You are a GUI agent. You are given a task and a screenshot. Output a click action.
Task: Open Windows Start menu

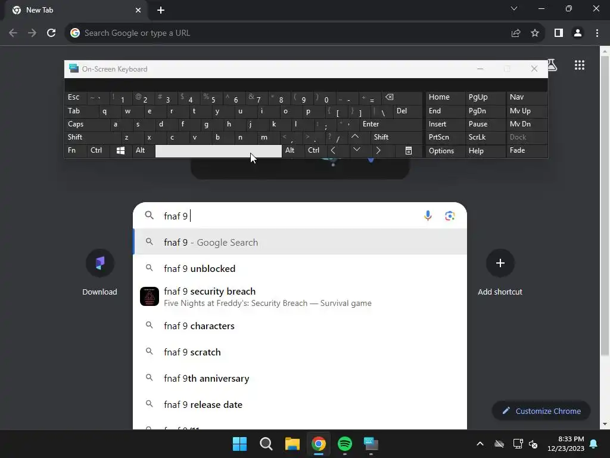239,444
